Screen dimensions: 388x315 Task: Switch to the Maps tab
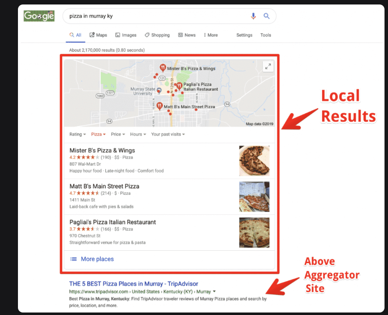pos(98,35)
